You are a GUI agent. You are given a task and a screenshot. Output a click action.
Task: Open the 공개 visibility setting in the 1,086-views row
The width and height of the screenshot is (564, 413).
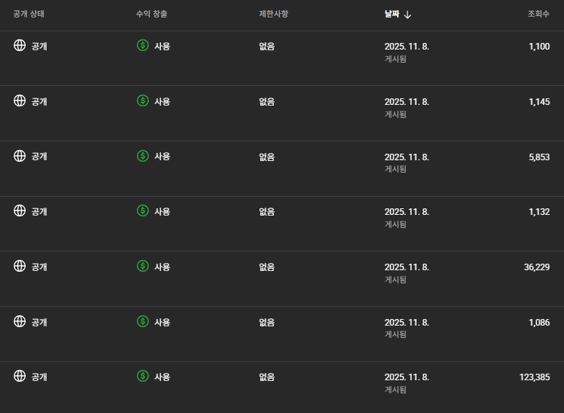(39, 322)
